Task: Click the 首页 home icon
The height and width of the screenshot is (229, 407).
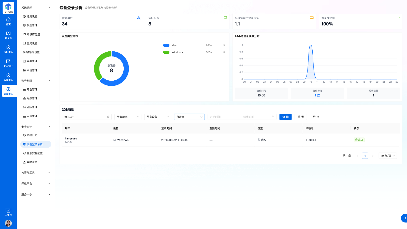Action: [x=8, y=21]
